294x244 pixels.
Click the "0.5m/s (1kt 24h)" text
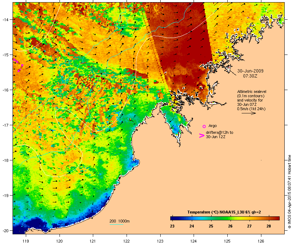click(x=251, y=109)
